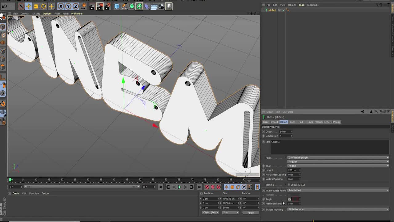Screen dimensions: 394x222
Task: Go to start of animation
Action: (x=160, y=187)
